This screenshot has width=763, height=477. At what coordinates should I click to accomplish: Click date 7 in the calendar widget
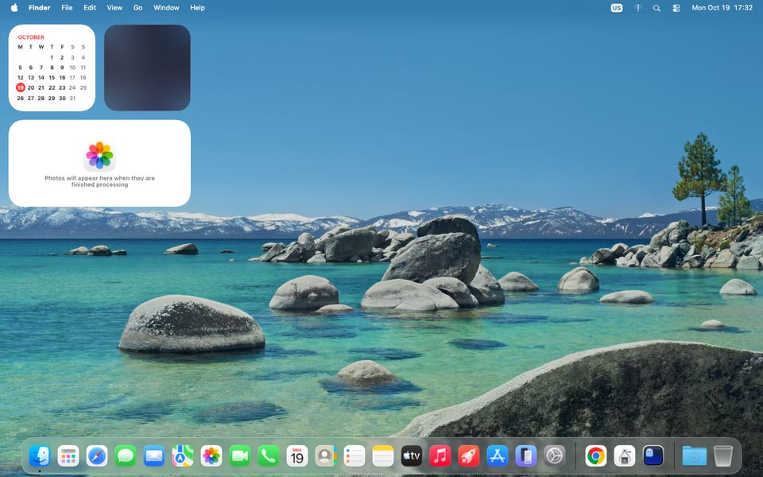[41, 68]
